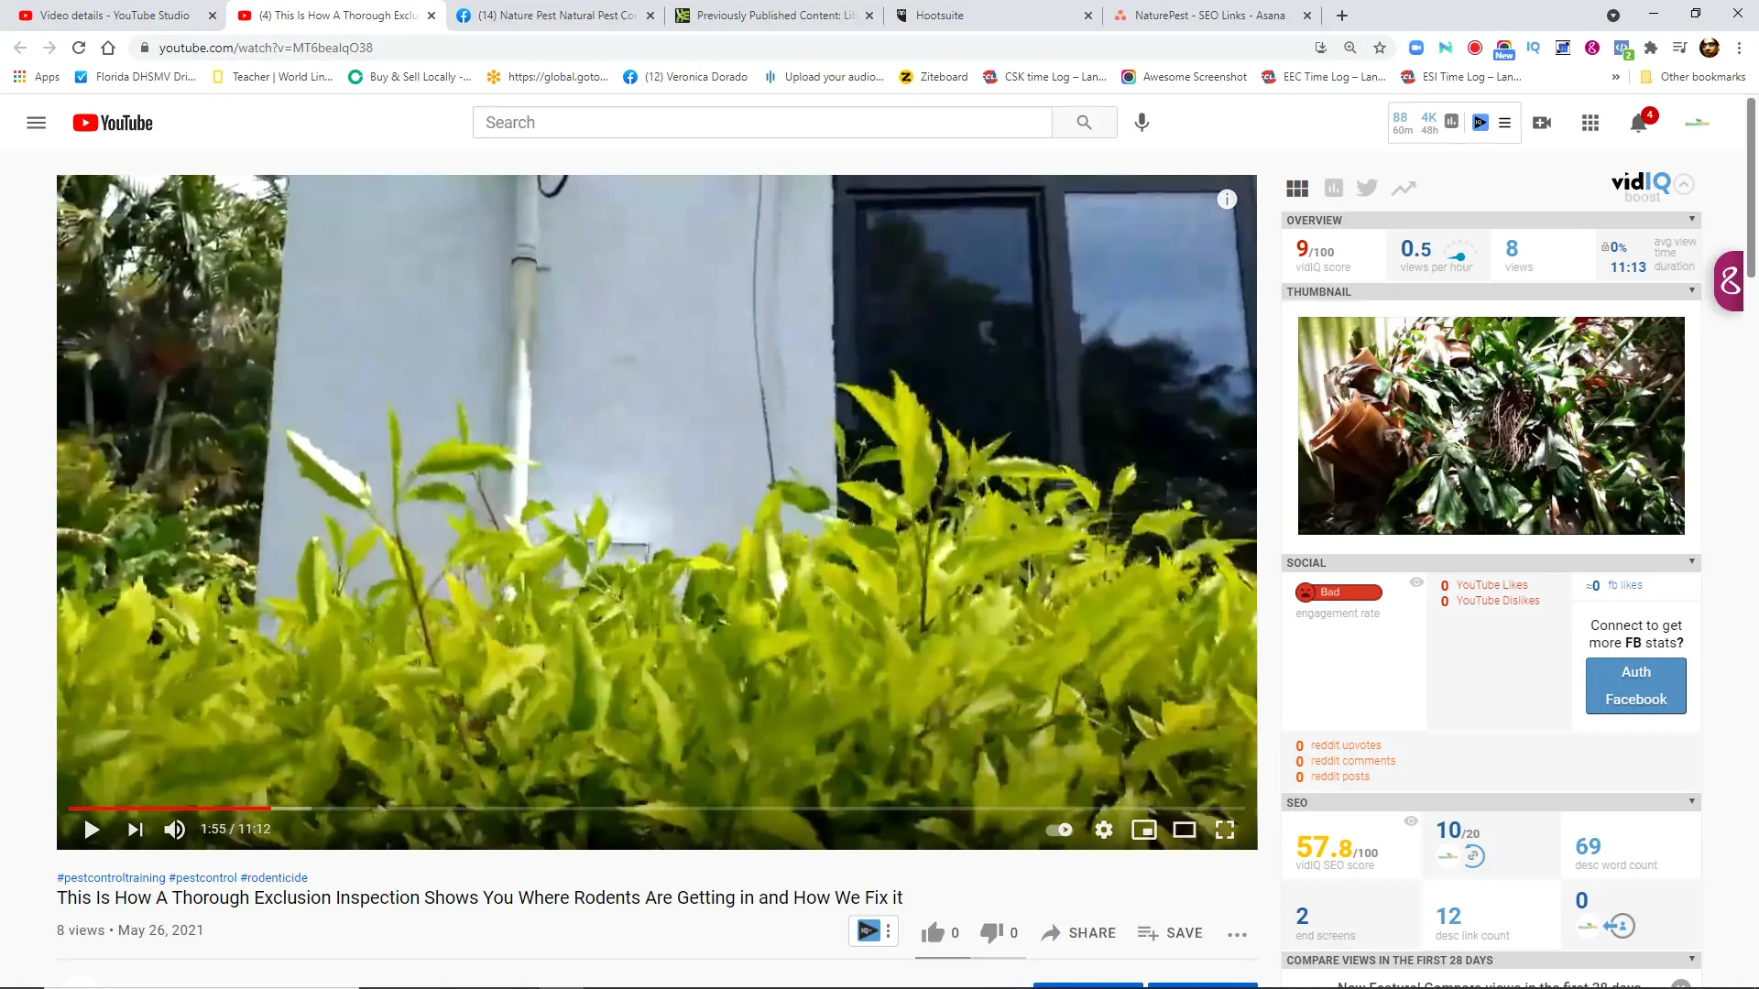
Task: Toggle autoplay switch in player
Action: (1059, 830)
